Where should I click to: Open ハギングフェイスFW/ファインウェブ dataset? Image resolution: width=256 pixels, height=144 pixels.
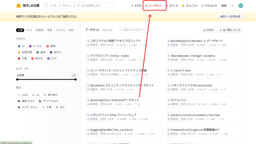pos(124,117)
